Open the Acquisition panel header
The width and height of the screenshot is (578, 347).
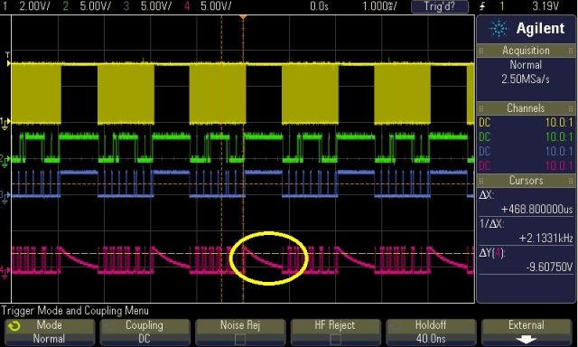point(526,51)
